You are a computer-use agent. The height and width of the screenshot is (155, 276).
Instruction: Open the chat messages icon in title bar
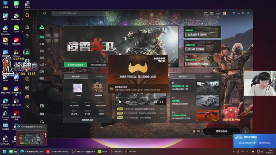pos(205,13)
